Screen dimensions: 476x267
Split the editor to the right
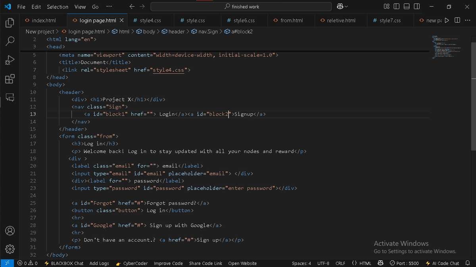(457, 20)
